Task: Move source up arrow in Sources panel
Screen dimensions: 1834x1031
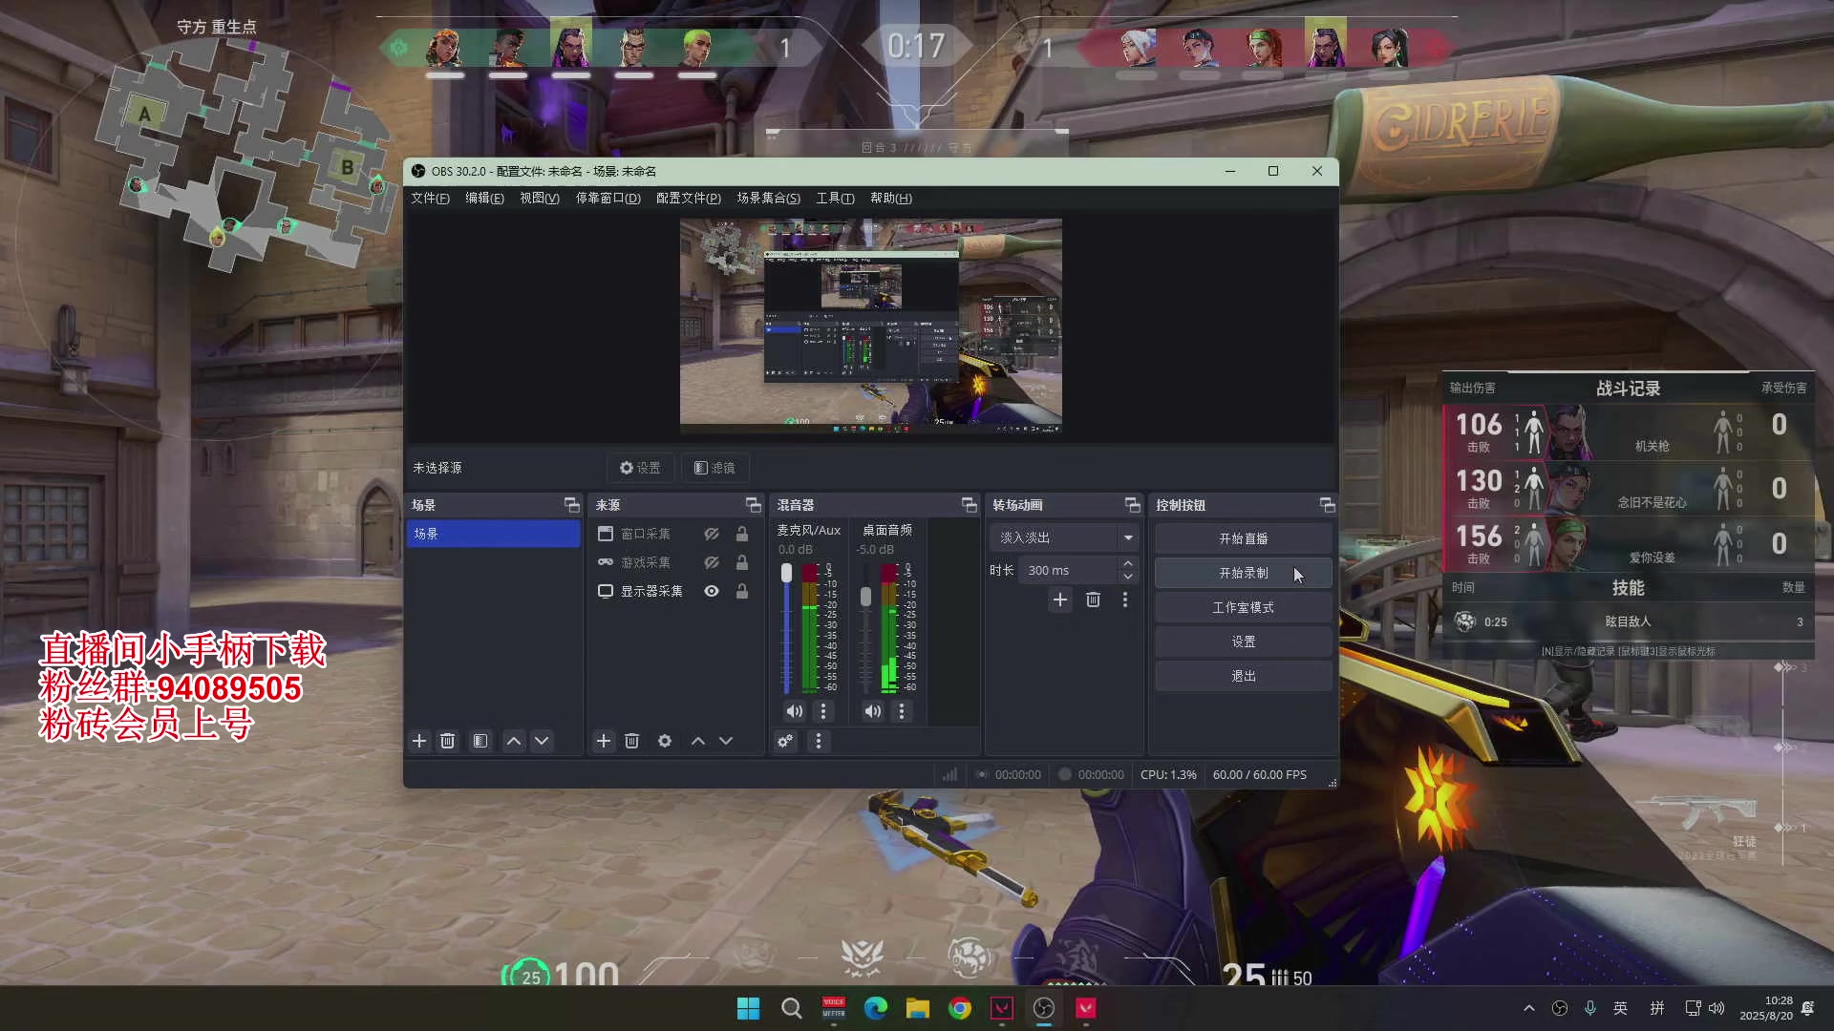Action: tap(698, 741)
